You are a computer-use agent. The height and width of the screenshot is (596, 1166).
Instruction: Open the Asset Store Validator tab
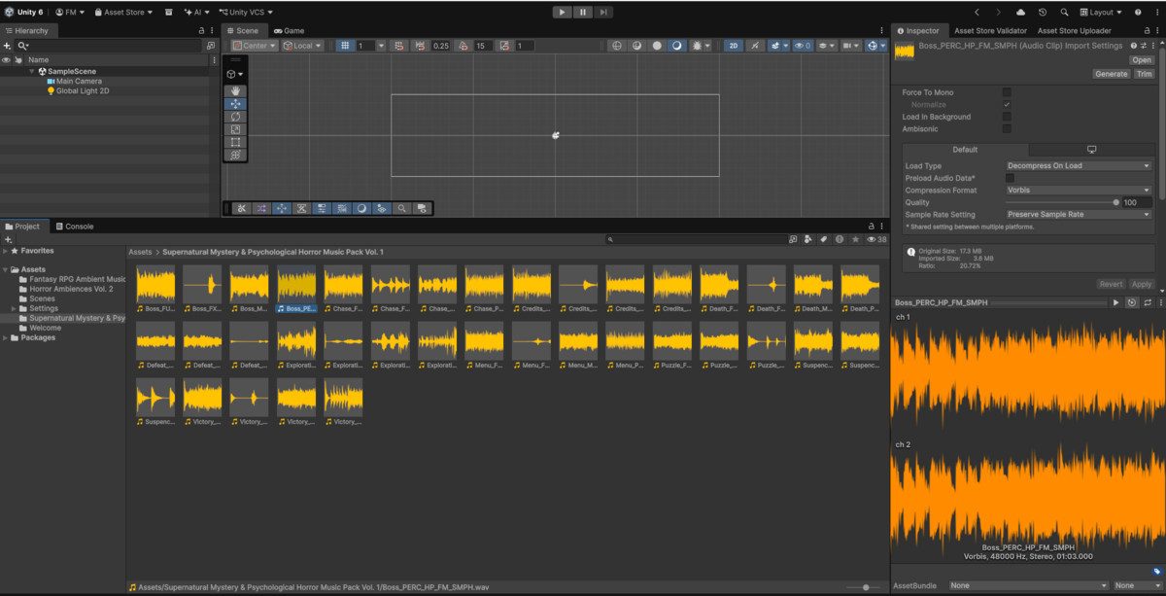[x=990, y=31]
